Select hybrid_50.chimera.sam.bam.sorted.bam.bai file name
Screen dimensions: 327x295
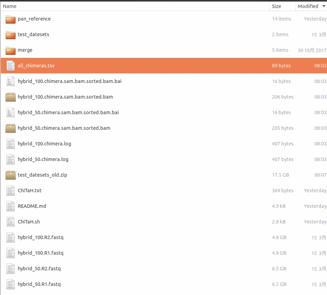pyautogui.click(x=68, y=112)
